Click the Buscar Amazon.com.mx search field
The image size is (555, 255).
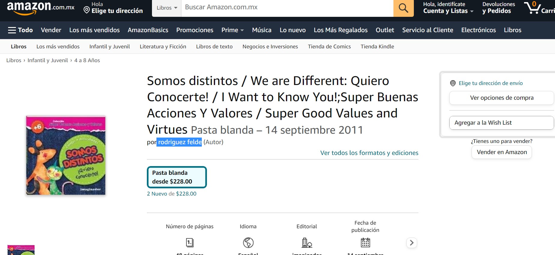click(x=287, y=8)
